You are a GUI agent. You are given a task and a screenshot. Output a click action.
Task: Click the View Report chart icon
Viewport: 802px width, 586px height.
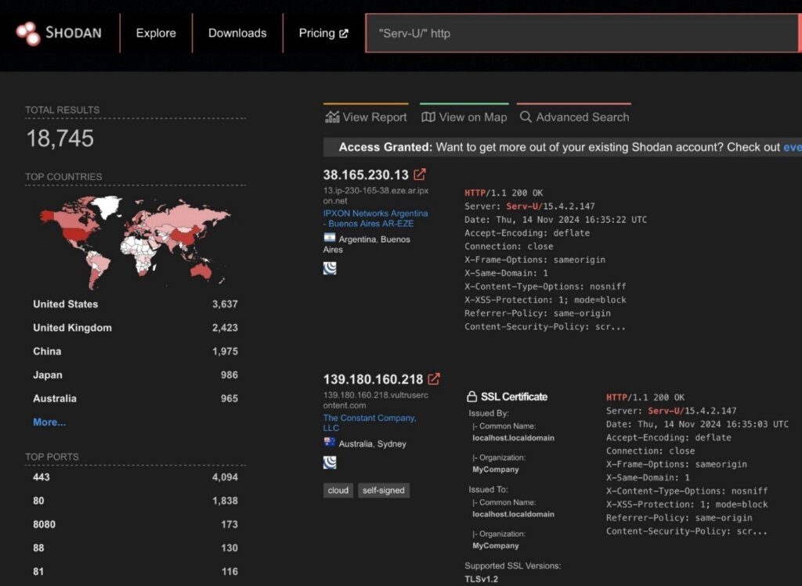pyautogui.click(x=332, y=117)
